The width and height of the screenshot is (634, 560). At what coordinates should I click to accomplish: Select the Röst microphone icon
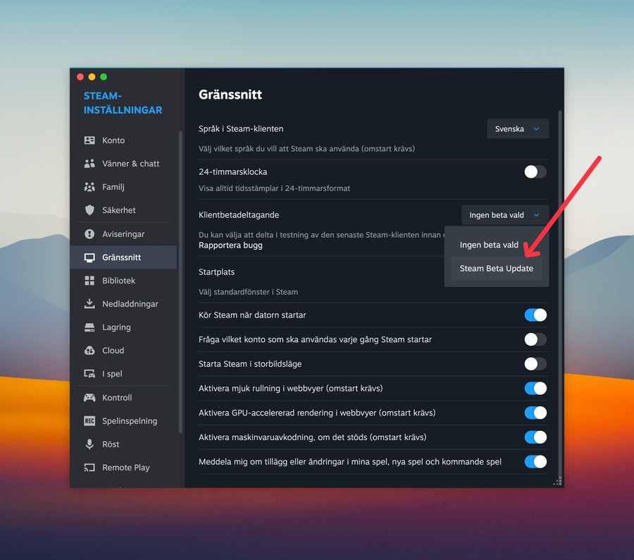click(89, 444)
